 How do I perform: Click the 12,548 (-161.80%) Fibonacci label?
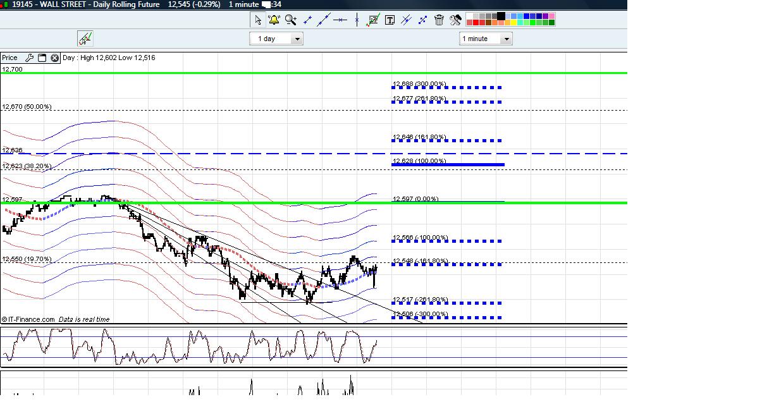click(x=420, y=261)
